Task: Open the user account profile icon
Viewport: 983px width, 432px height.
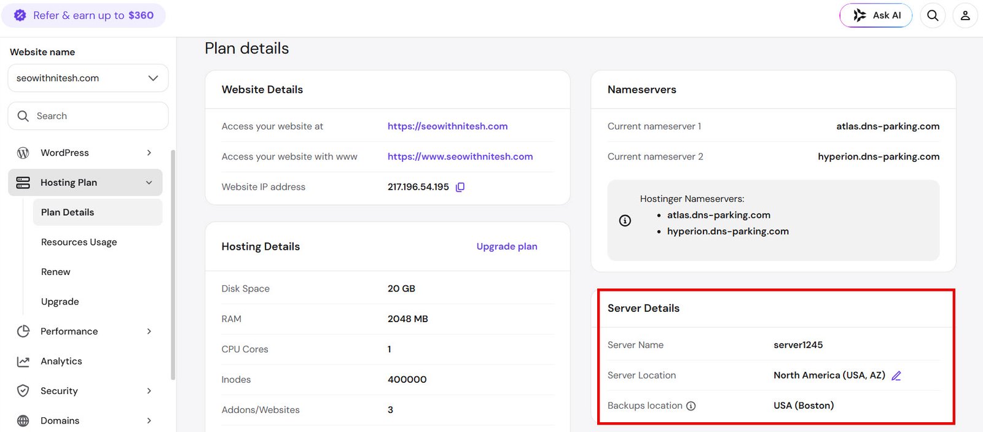Action: pos(965,15)
